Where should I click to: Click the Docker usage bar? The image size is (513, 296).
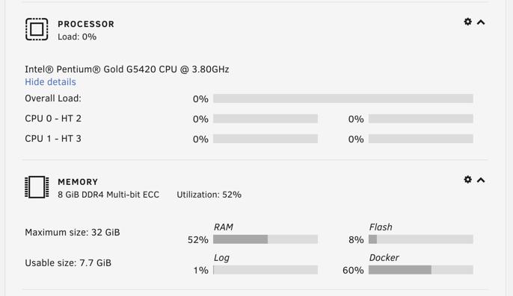click(x=421, y=270)
